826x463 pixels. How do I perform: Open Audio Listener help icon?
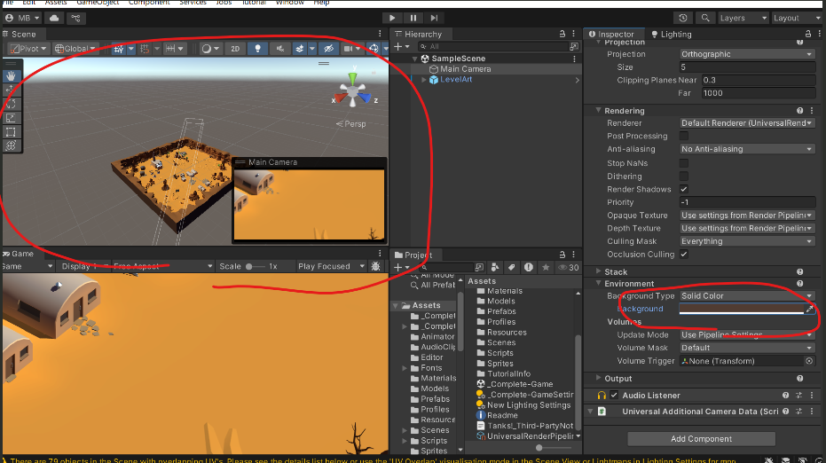click(x=785, y=395)
